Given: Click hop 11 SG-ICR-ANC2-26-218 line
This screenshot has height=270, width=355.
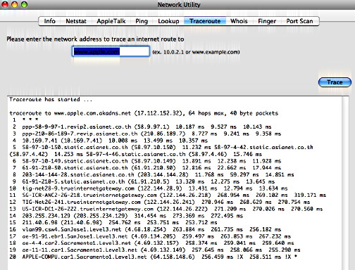Looking at the screenshot, I should click(168, 195).
